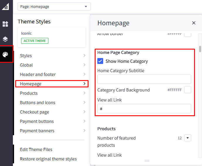Select the Theme Styles palette icon
The width and height of the screenshot is (202, 166).
click(6, 55)
